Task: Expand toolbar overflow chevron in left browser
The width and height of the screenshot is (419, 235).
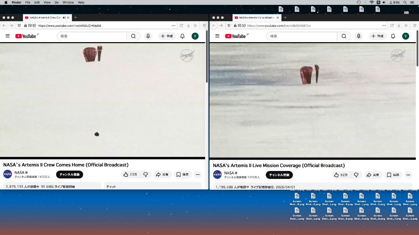Action: pos(195,25)
